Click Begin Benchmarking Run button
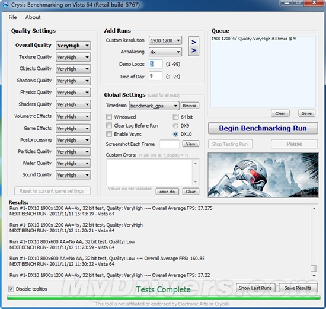This screenshot has width=326, height=309. (x=263, y=128)
